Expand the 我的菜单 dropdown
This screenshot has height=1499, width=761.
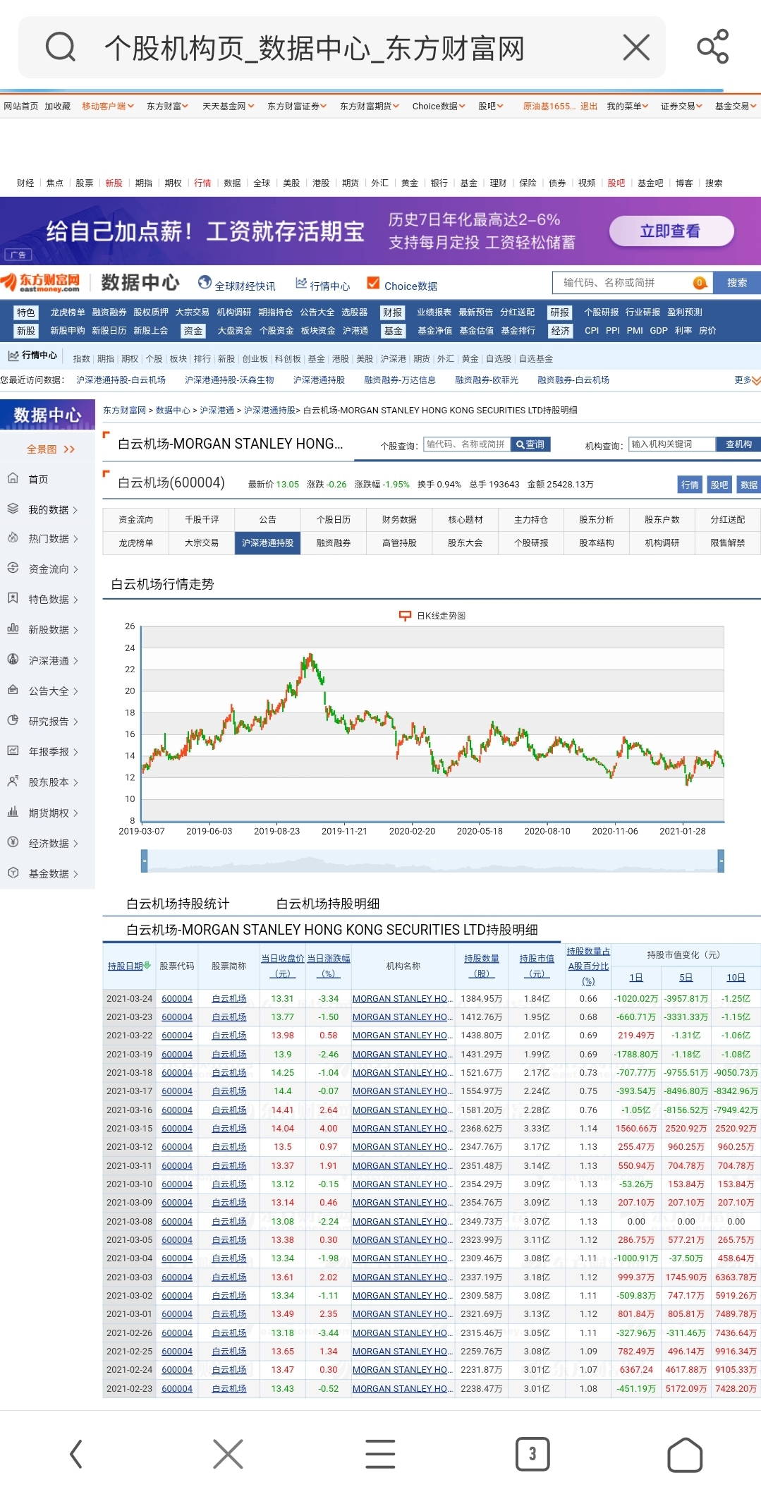tap(628, 106)
